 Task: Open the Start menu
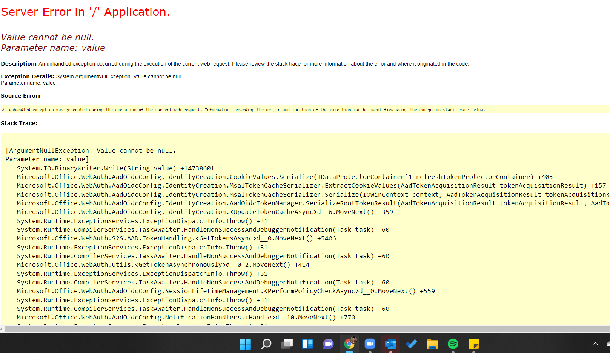click(x=245, y=344)
